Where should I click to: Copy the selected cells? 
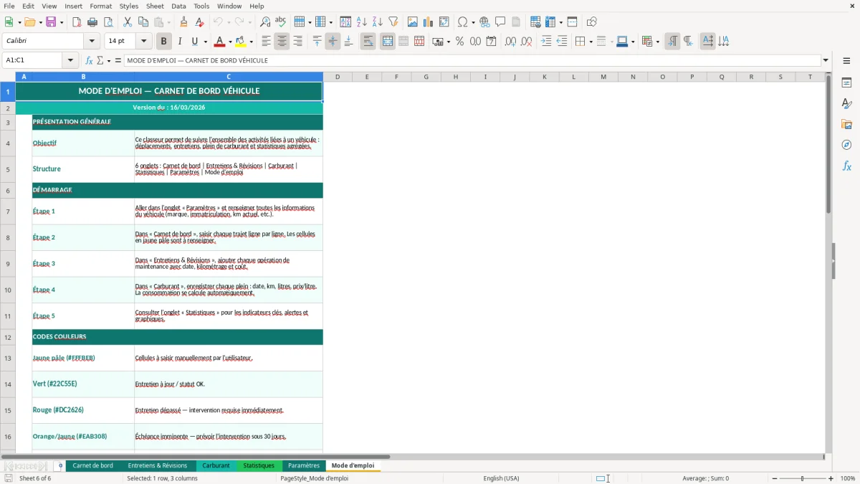pos(143,22)
